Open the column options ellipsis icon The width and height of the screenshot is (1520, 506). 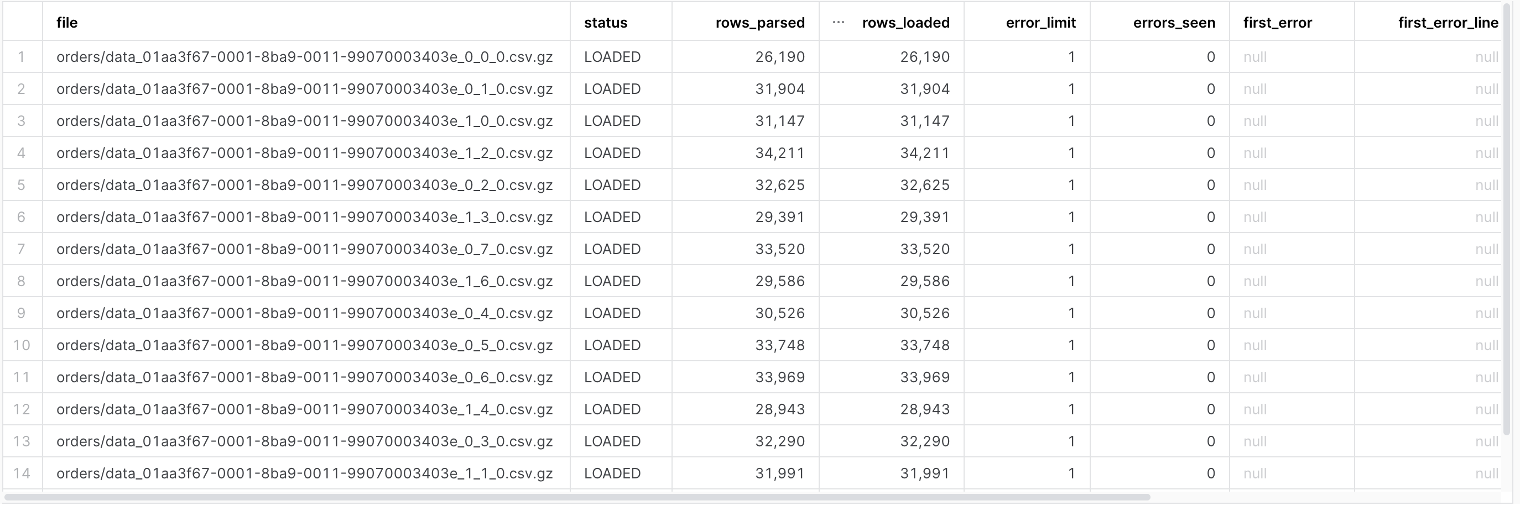pos(838,23)
